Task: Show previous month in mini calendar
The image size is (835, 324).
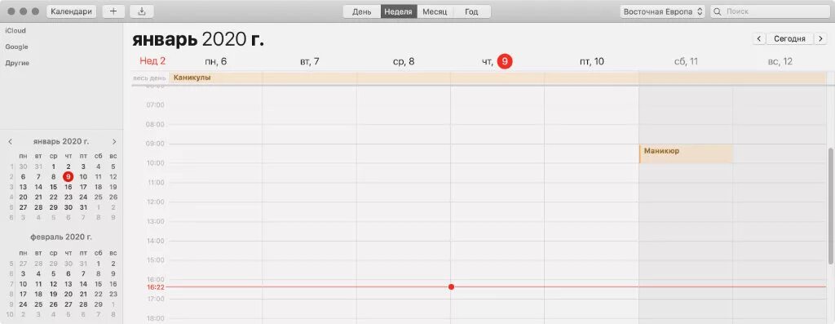Action: coord(10,142)
